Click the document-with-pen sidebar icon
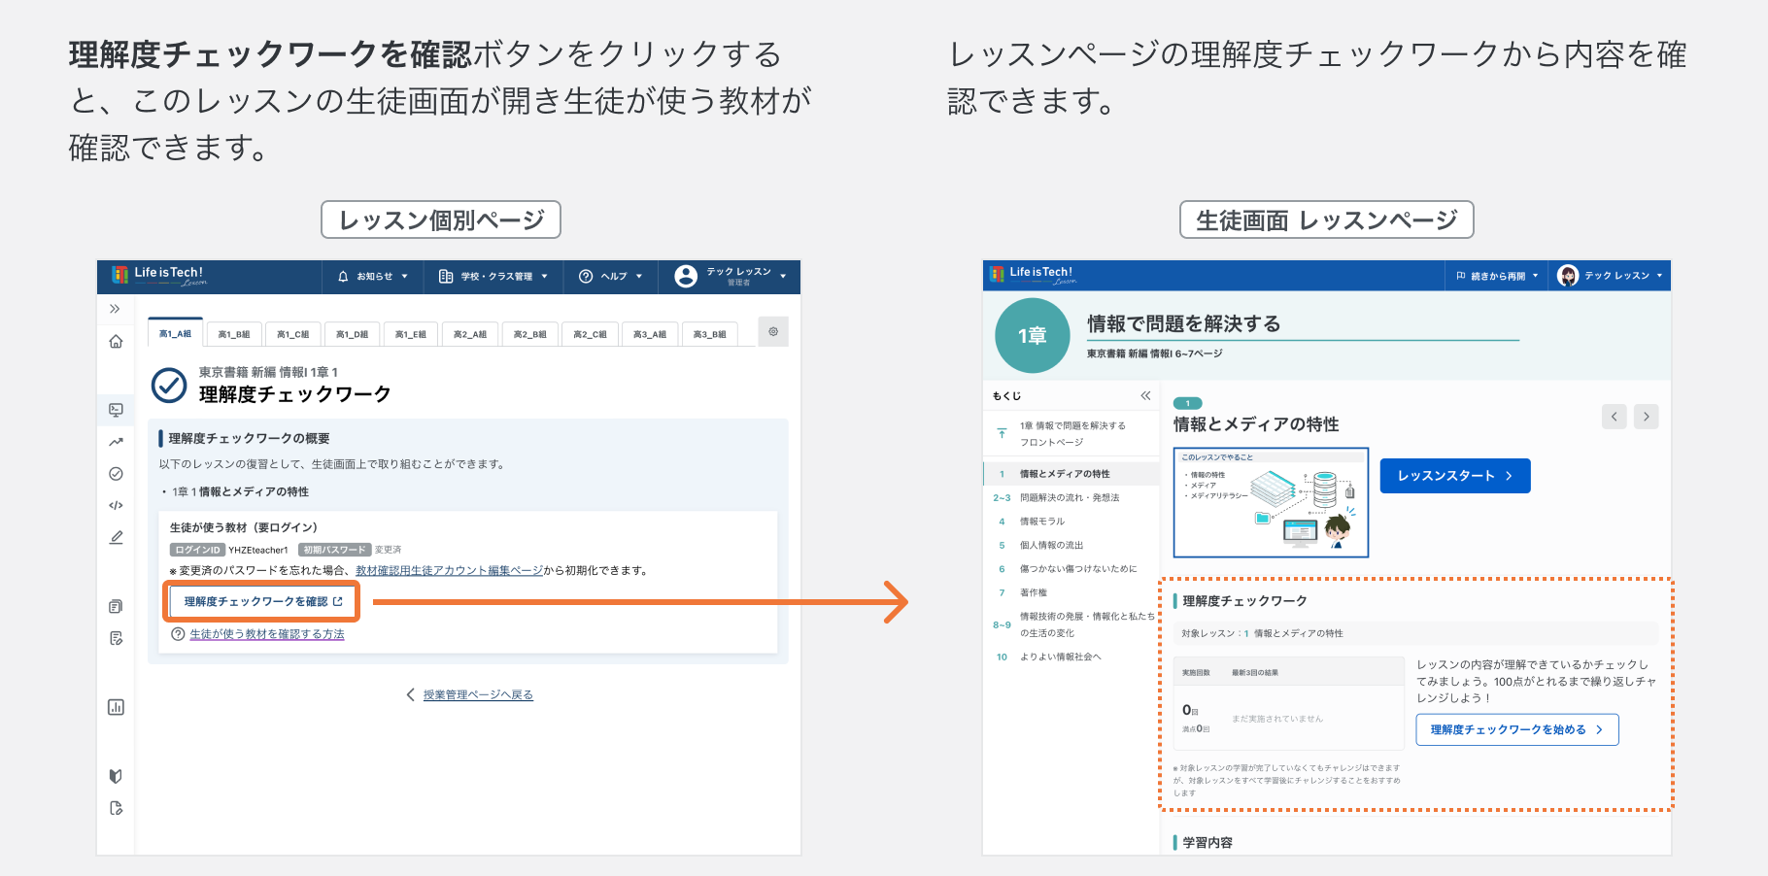Screen dimensions: 1768x876 (x=116, y=638)
